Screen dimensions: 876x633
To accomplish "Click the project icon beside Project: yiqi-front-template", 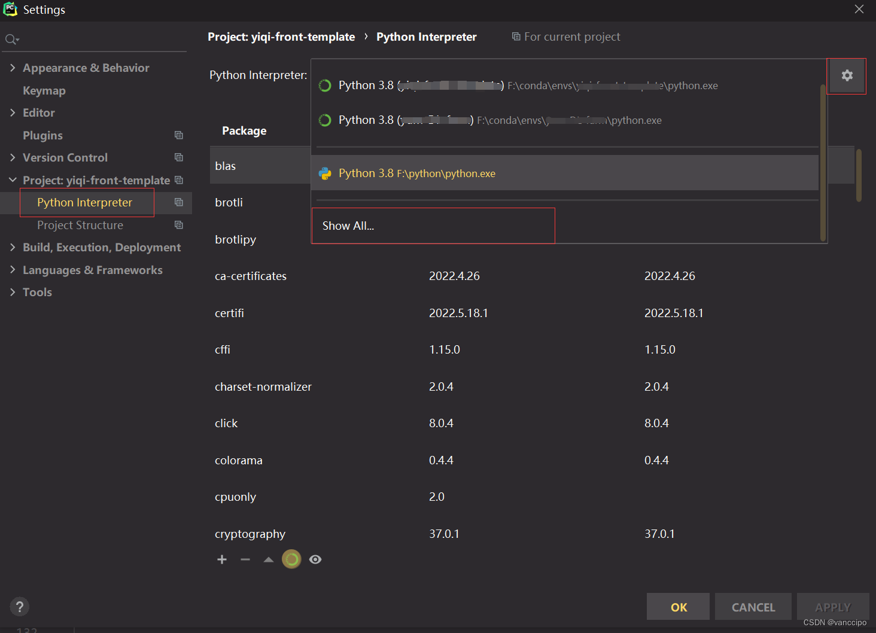I will click(x=178, y=180).
